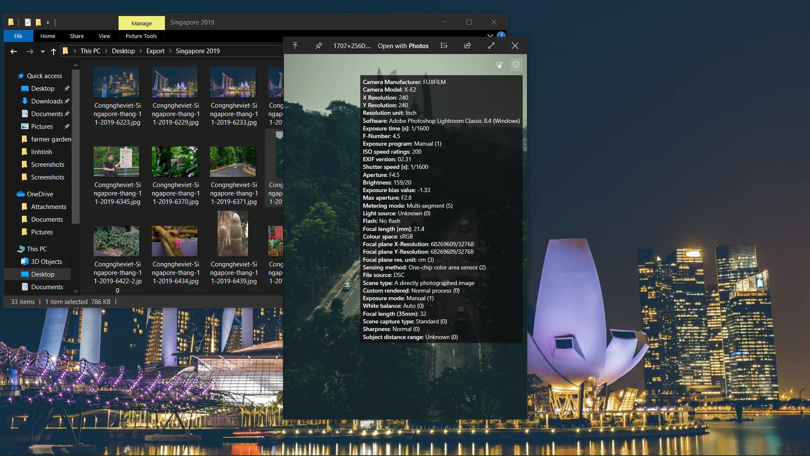Click the share icon in QuickLook toolbar

pos(467,46)
